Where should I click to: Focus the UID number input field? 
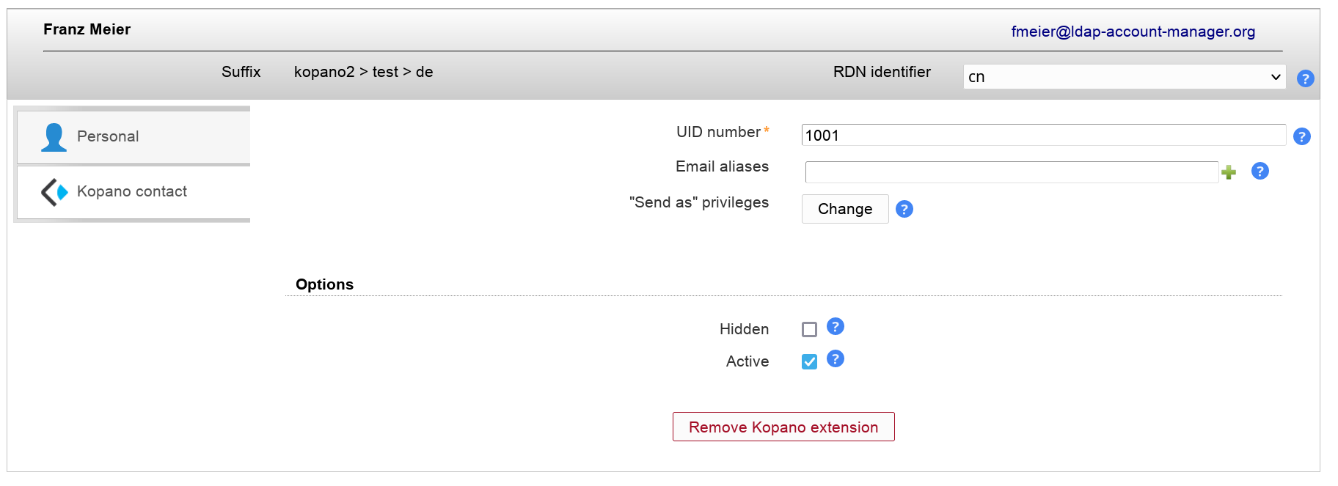point(1043,135)
